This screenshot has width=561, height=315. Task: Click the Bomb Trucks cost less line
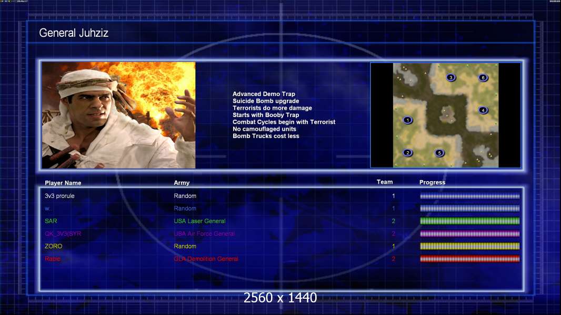pyautogui.click(x=266, y=136)
